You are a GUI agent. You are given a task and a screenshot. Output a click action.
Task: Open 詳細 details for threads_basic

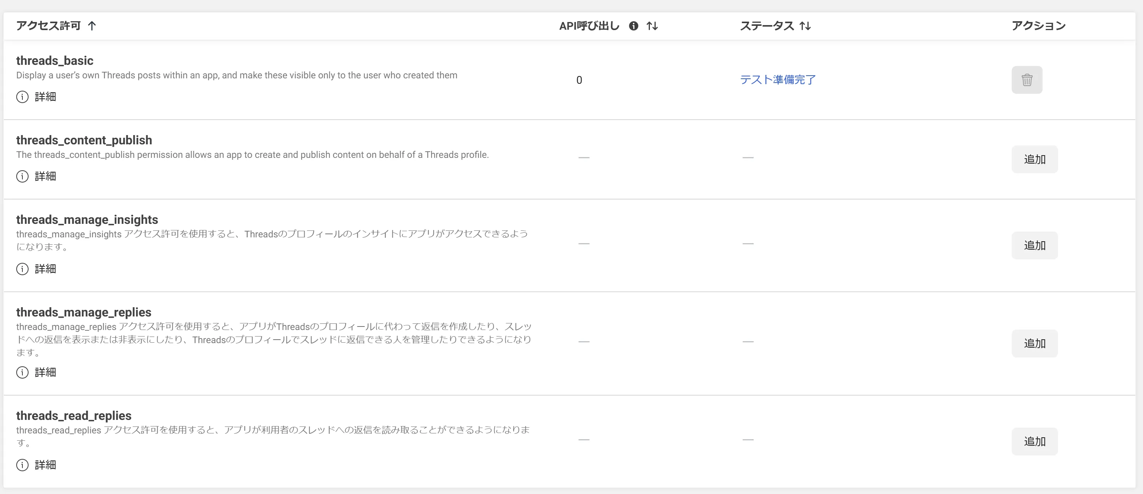(x=44, y=96)
